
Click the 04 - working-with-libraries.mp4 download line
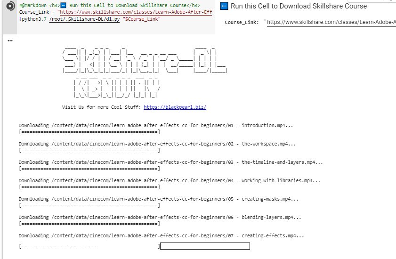(170, 181)
